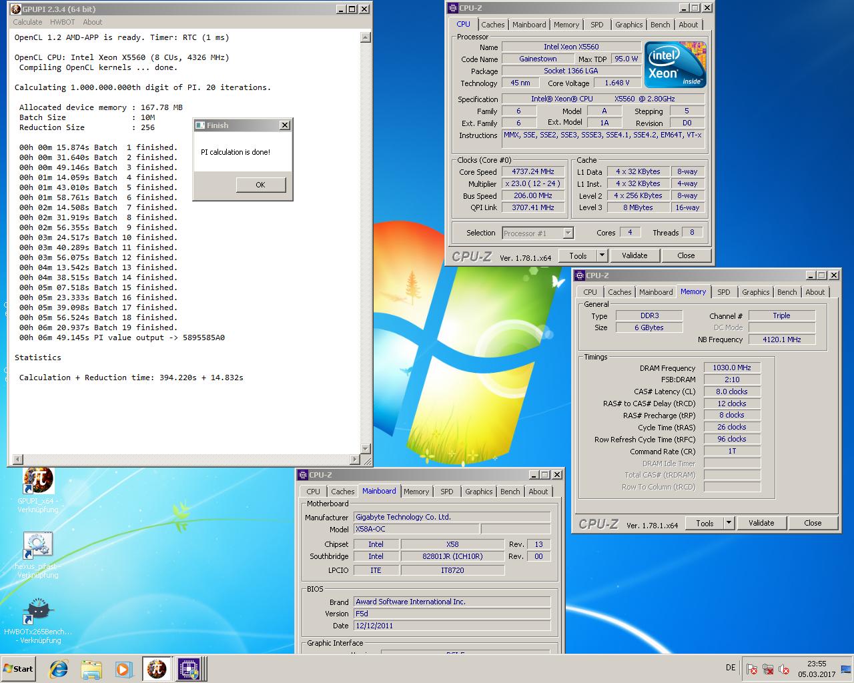Switch to Graphics tab in CPU window
Image resolution: width=854 pixels, height=683 pixels.
point(629,25)
